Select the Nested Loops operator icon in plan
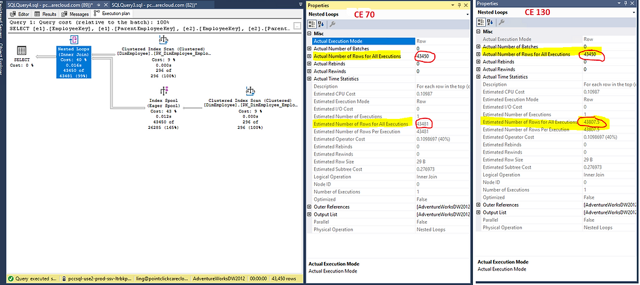Image resolution: width=640 pixels, height=285 pixels. click(x=74, y=40)
